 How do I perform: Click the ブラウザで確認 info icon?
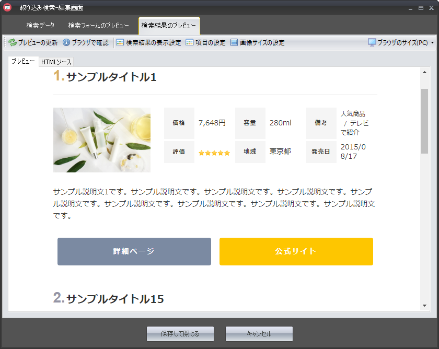tap(66, 43)
